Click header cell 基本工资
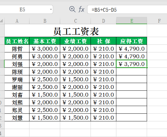The image size is (167, 137). click(x=45, y=41)
